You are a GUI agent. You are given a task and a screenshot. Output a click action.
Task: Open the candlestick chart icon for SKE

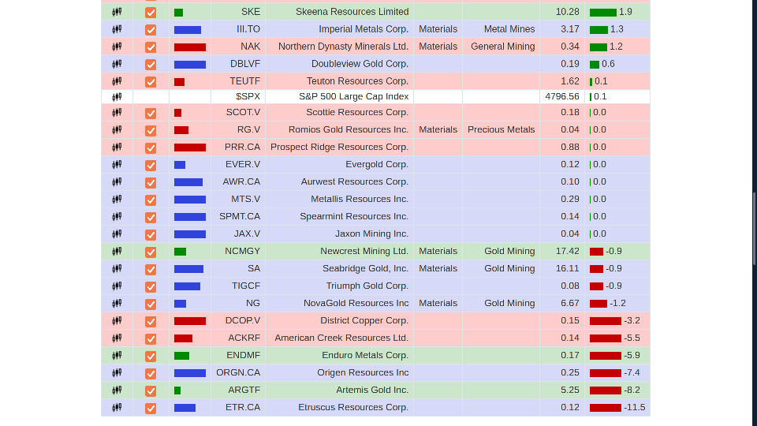(x=117, y=12)
